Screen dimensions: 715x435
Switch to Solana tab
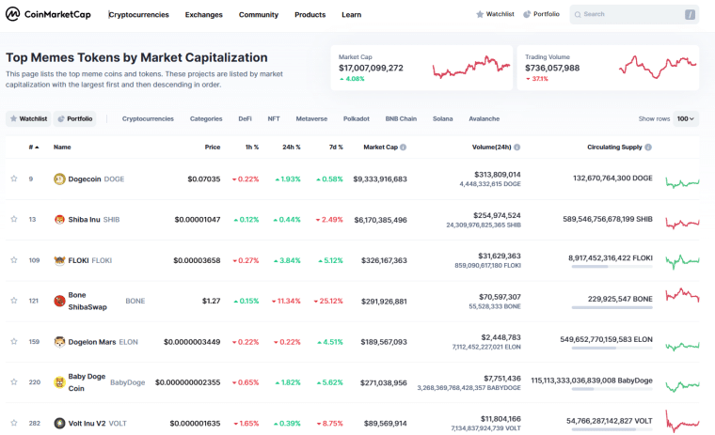(x=443, y=119)
